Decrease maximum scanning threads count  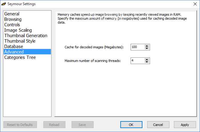[x=147, y=62]
